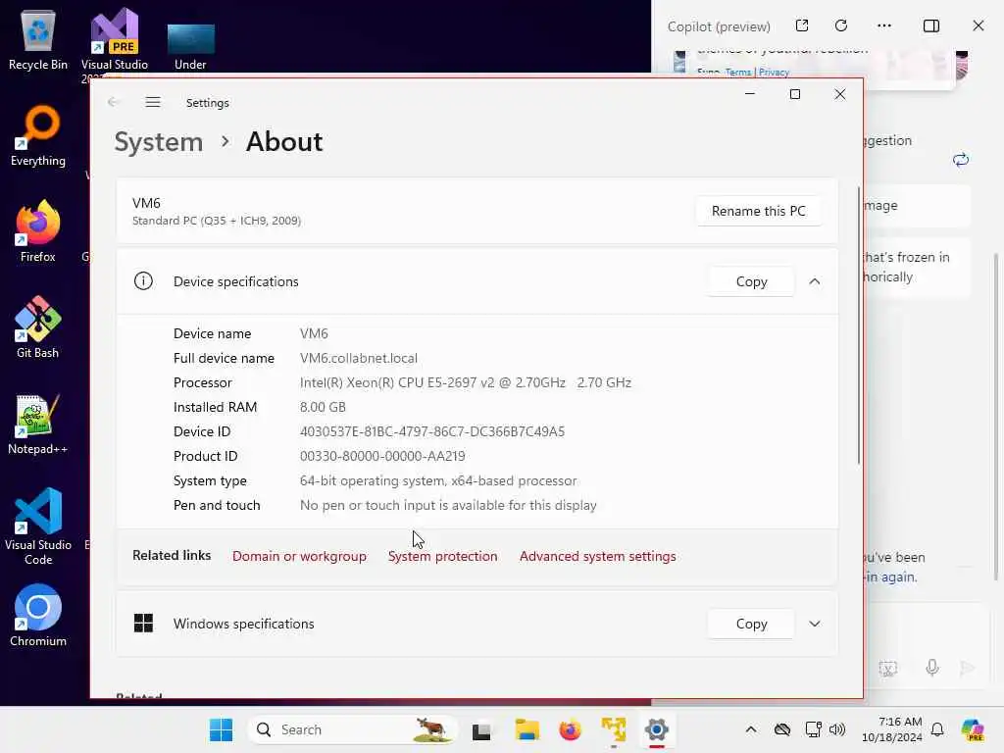1004x753 pixels.
Task: Open the Git Bash desktop shortcut
Action: coord(38,327)
